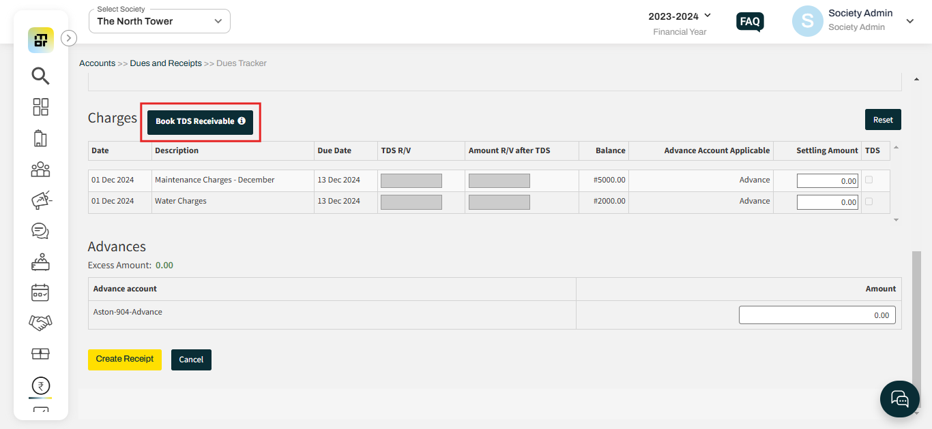Screen dimensions: 932x429
Task: Open the rupee accounts icon in sidebar
Action: [40, 385]
